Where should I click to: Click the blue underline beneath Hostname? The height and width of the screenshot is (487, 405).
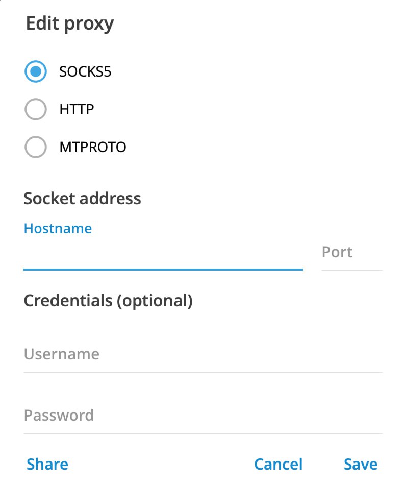(163, 269)
